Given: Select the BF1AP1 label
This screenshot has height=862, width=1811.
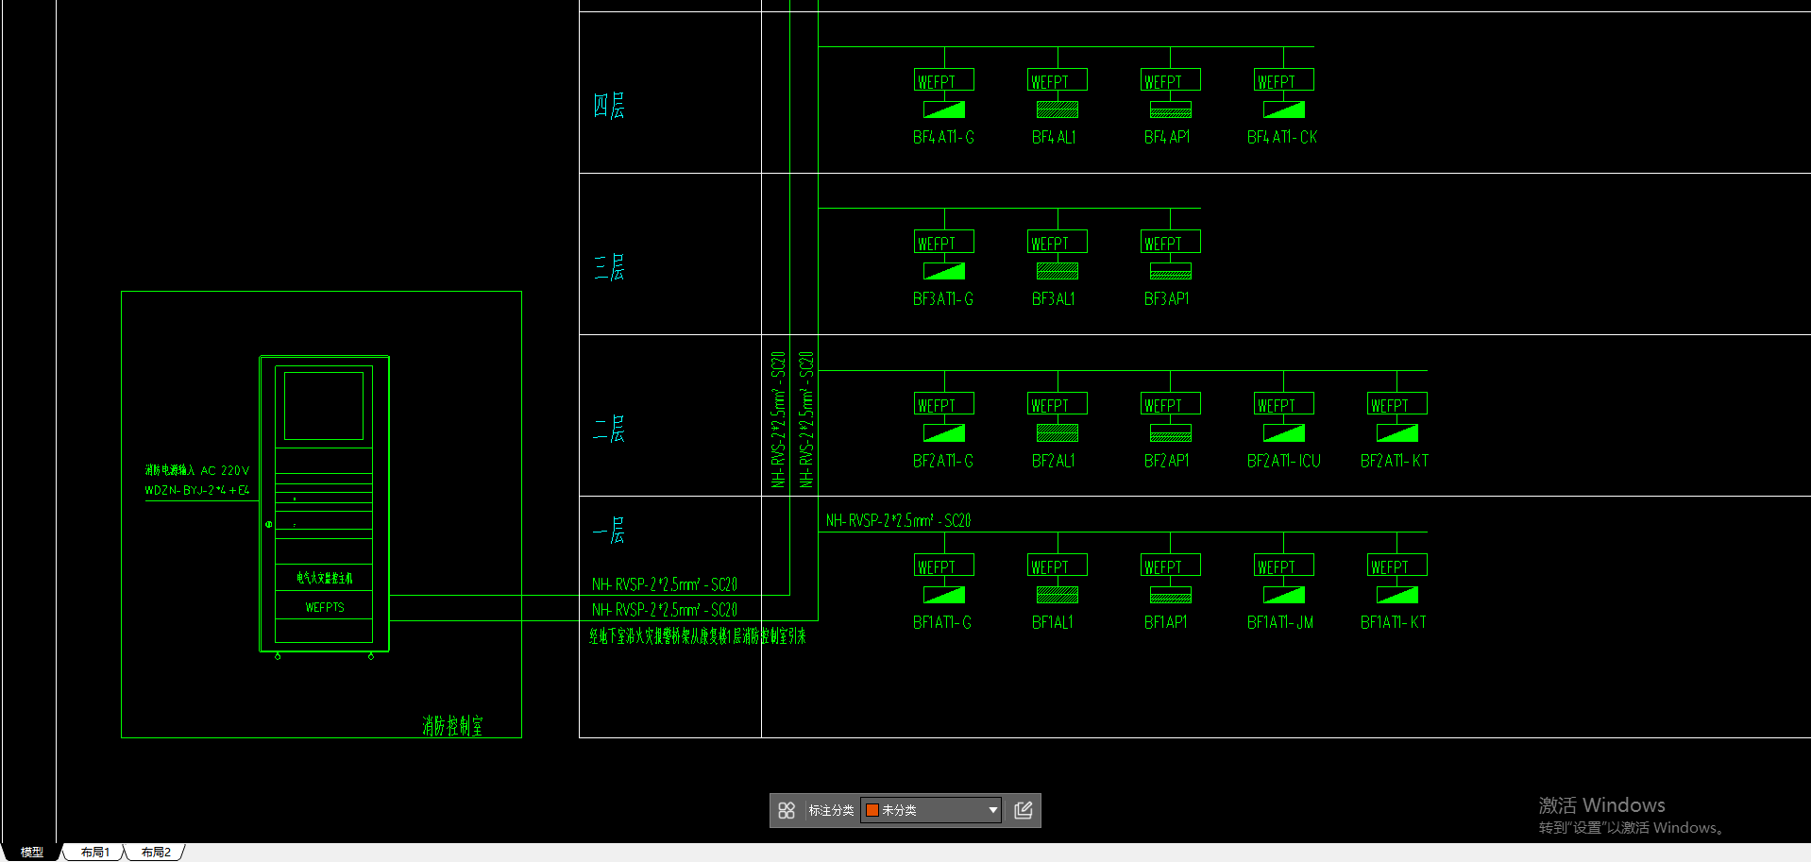Looking at the screenshot, I should (1166, 622).
